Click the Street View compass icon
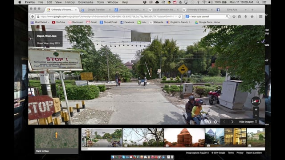Viewport: 285px width, 160px height. click(x=256, y=101)
